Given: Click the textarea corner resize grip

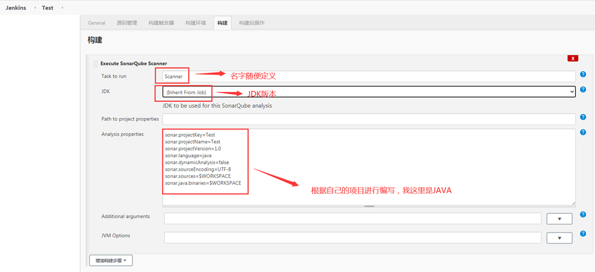Looking at the screenshot, I should 573,203.
